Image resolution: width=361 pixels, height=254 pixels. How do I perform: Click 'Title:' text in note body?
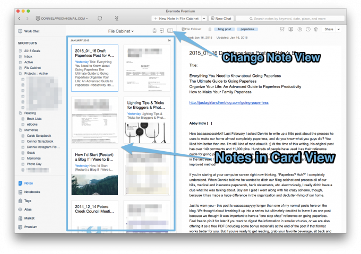click(x=193, y=65)
